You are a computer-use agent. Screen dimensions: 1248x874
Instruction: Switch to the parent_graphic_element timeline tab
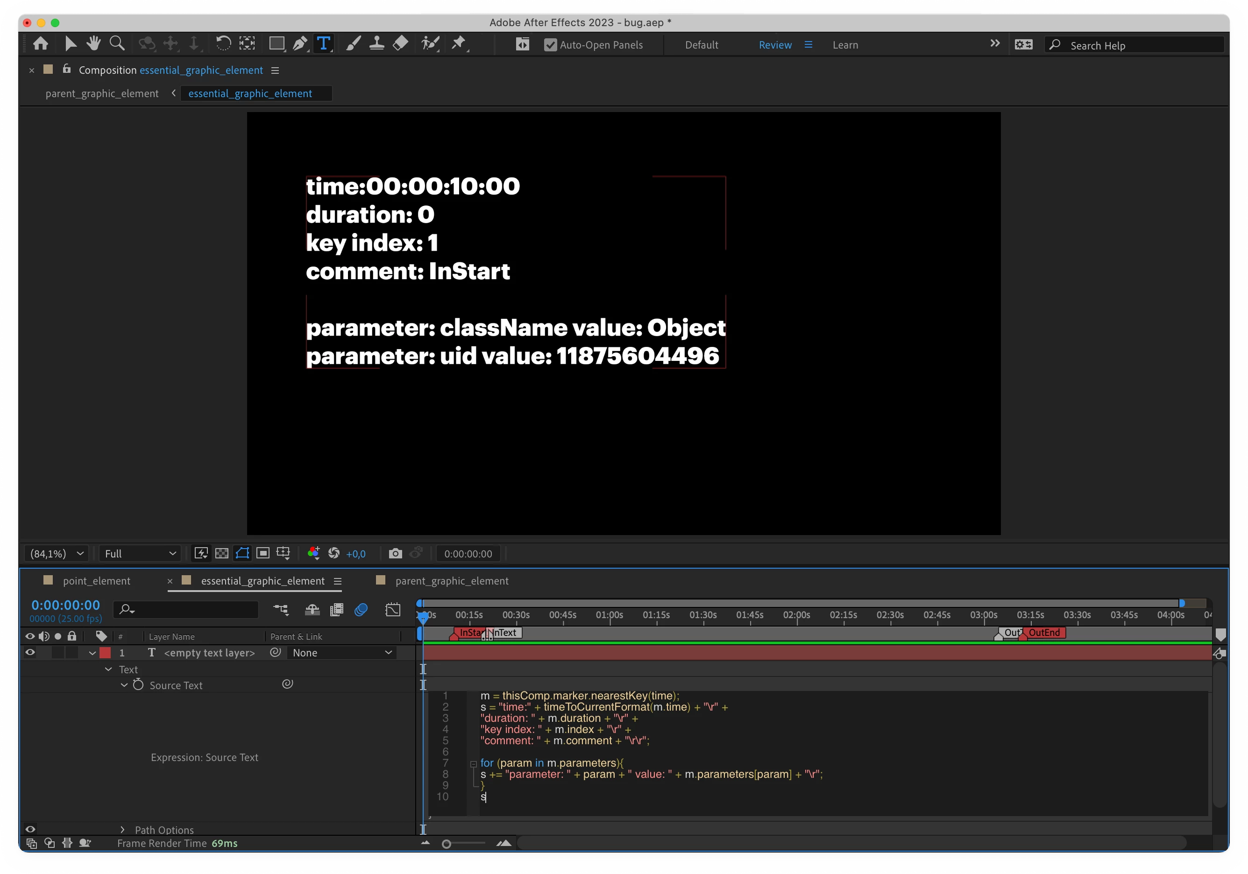click(x=451, y=581)
